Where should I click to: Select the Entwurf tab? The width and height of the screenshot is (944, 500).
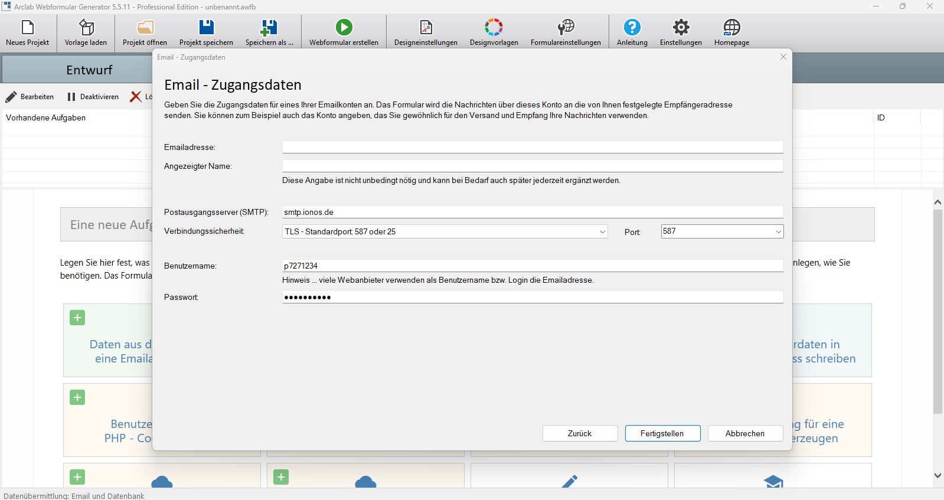click(x=89, y=70)
